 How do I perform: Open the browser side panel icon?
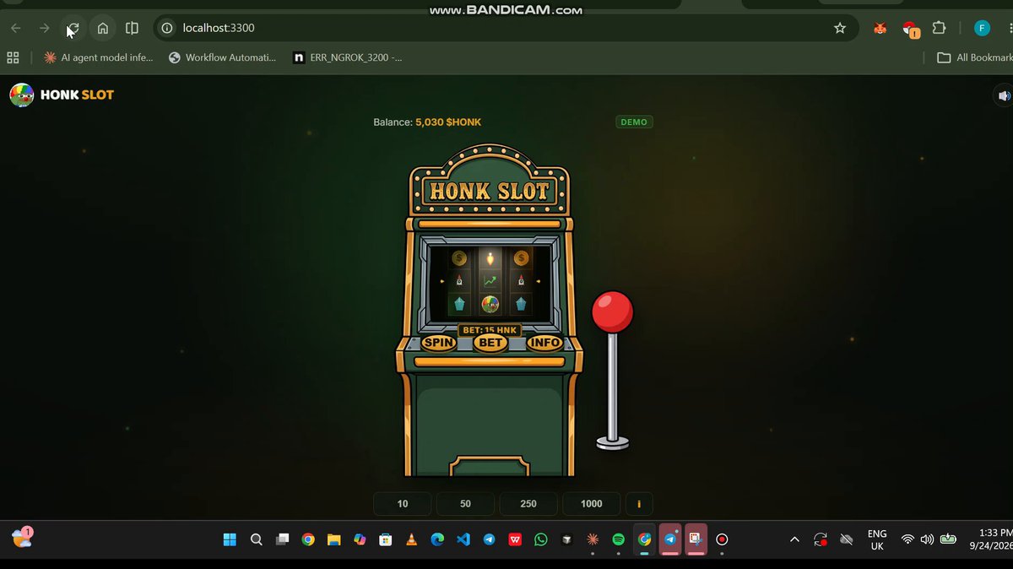coord(132,28)
